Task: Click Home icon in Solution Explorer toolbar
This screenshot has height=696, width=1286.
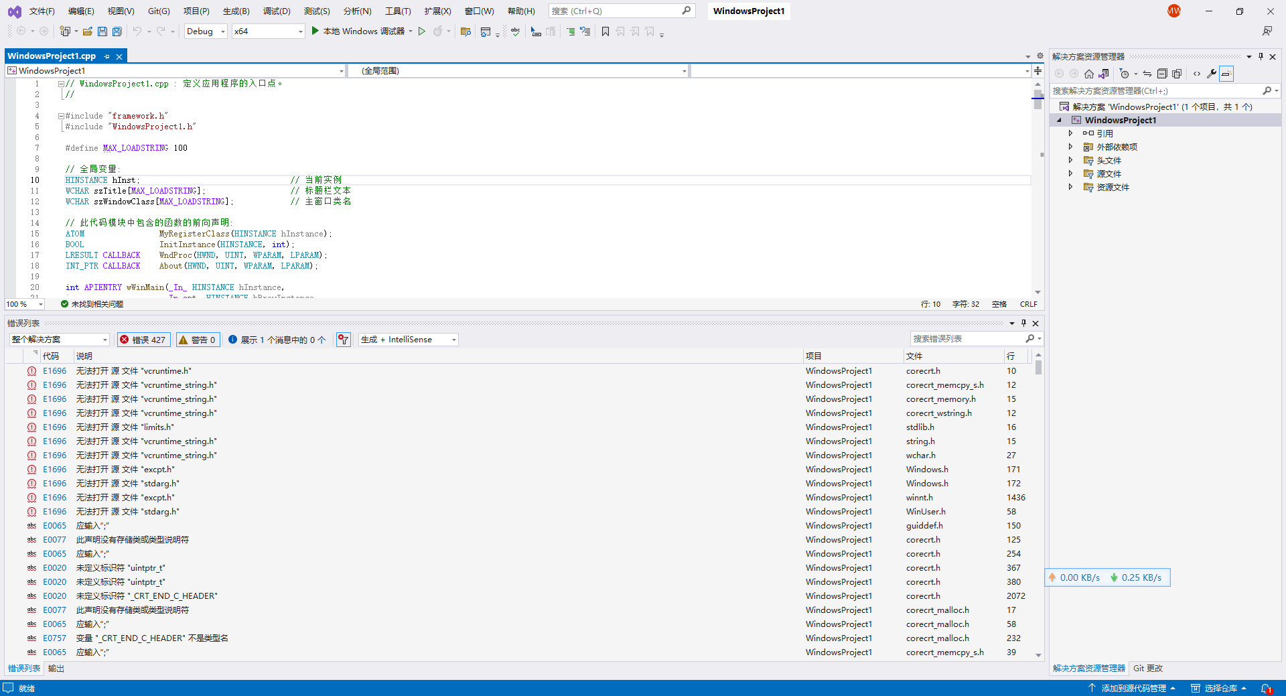Action: click(x=1089, y=74)
